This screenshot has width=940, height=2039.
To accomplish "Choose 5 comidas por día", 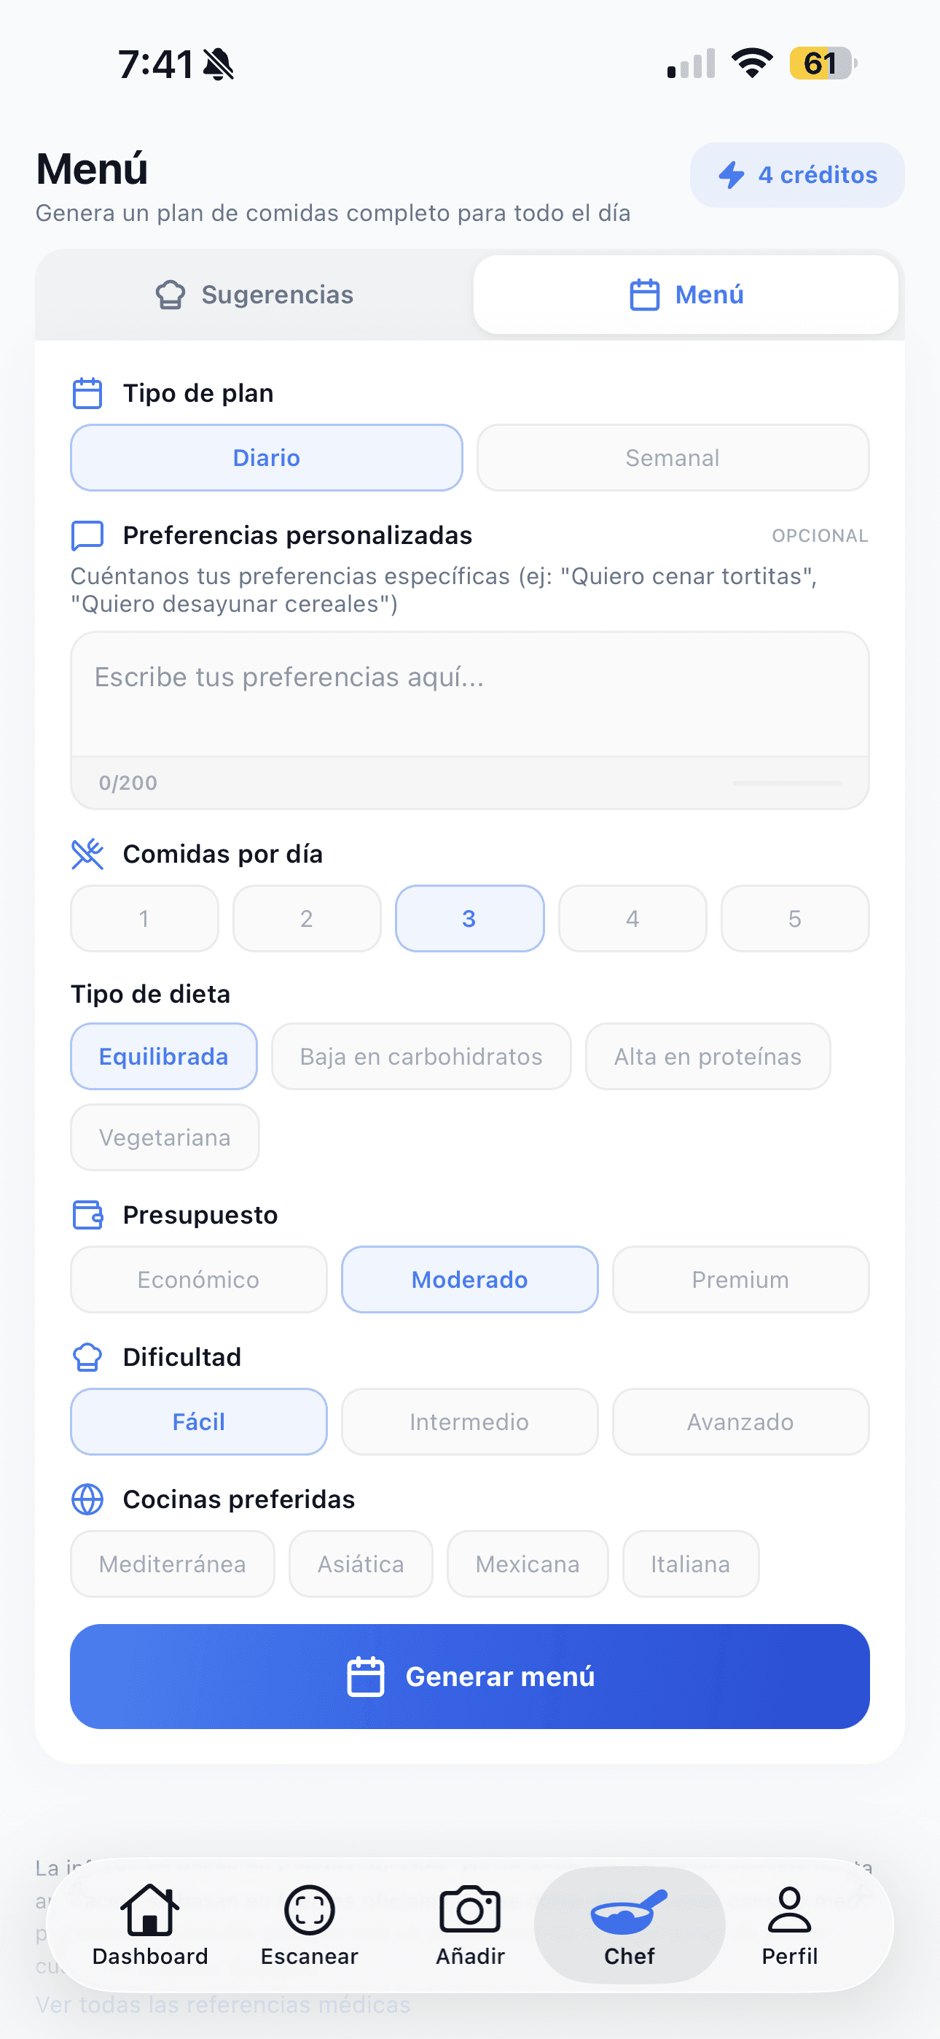I will click(x=794, y=918).
